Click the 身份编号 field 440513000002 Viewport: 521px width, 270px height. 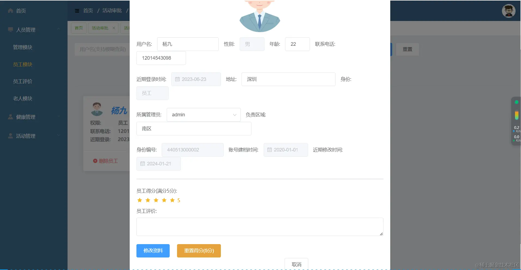click(193, 150)
